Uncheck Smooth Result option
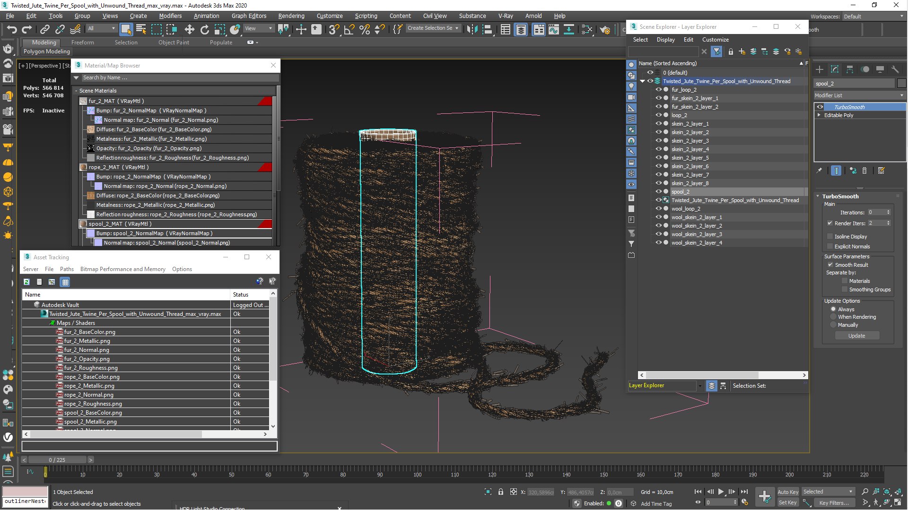Viewport: 908px width, 510px height. coord(830,265)
